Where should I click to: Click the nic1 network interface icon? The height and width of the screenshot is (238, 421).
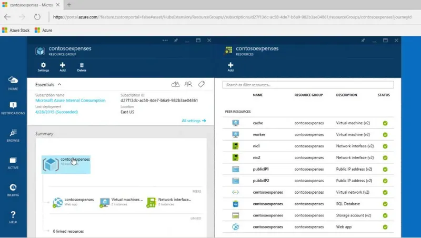point(235,146)
